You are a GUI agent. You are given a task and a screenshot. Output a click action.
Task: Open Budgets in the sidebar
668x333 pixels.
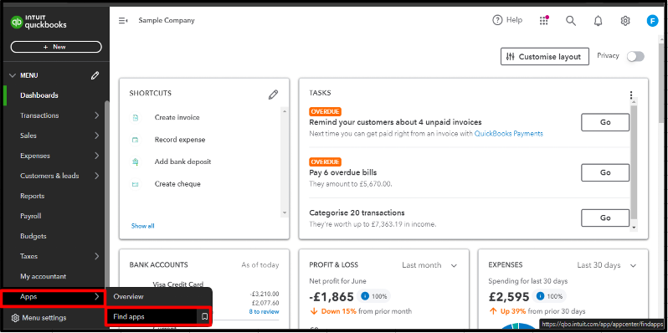33,236
